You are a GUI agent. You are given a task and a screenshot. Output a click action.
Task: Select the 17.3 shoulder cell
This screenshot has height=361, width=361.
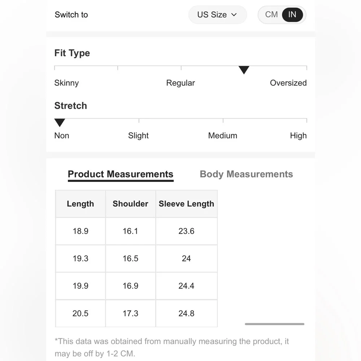click(130, 313)
